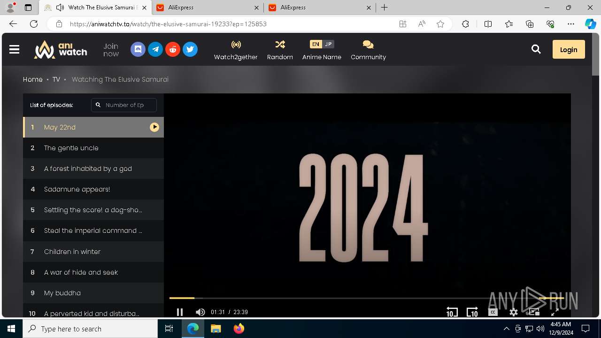Open the Telegram channel icon

click(155, 49)
